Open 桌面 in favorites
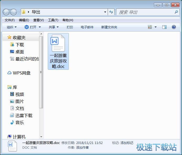 coord(20,52)
